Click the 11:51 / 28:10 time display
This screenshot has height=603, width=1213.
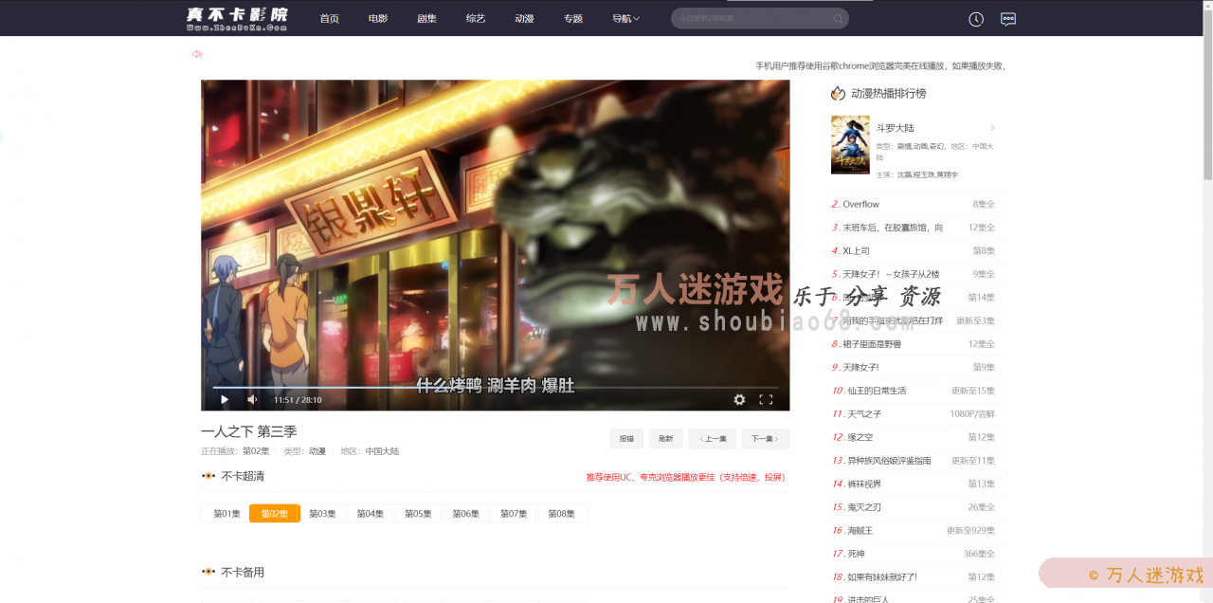298,400
